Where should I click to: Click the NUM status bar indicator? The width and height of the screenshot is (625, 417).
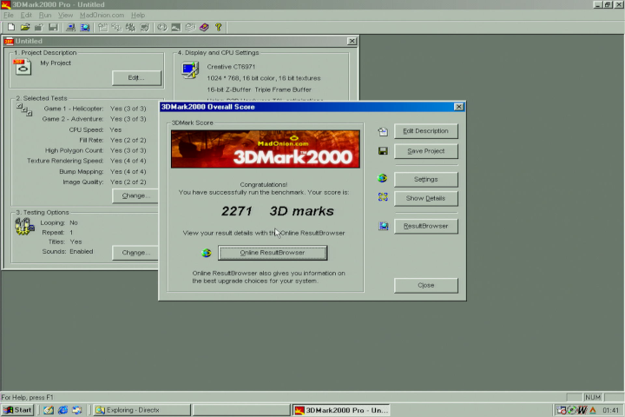click(x=593, y=397)
